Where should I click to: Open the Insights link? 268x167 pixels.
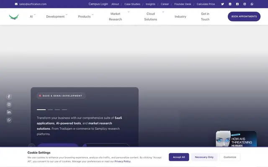coord(150,4)
